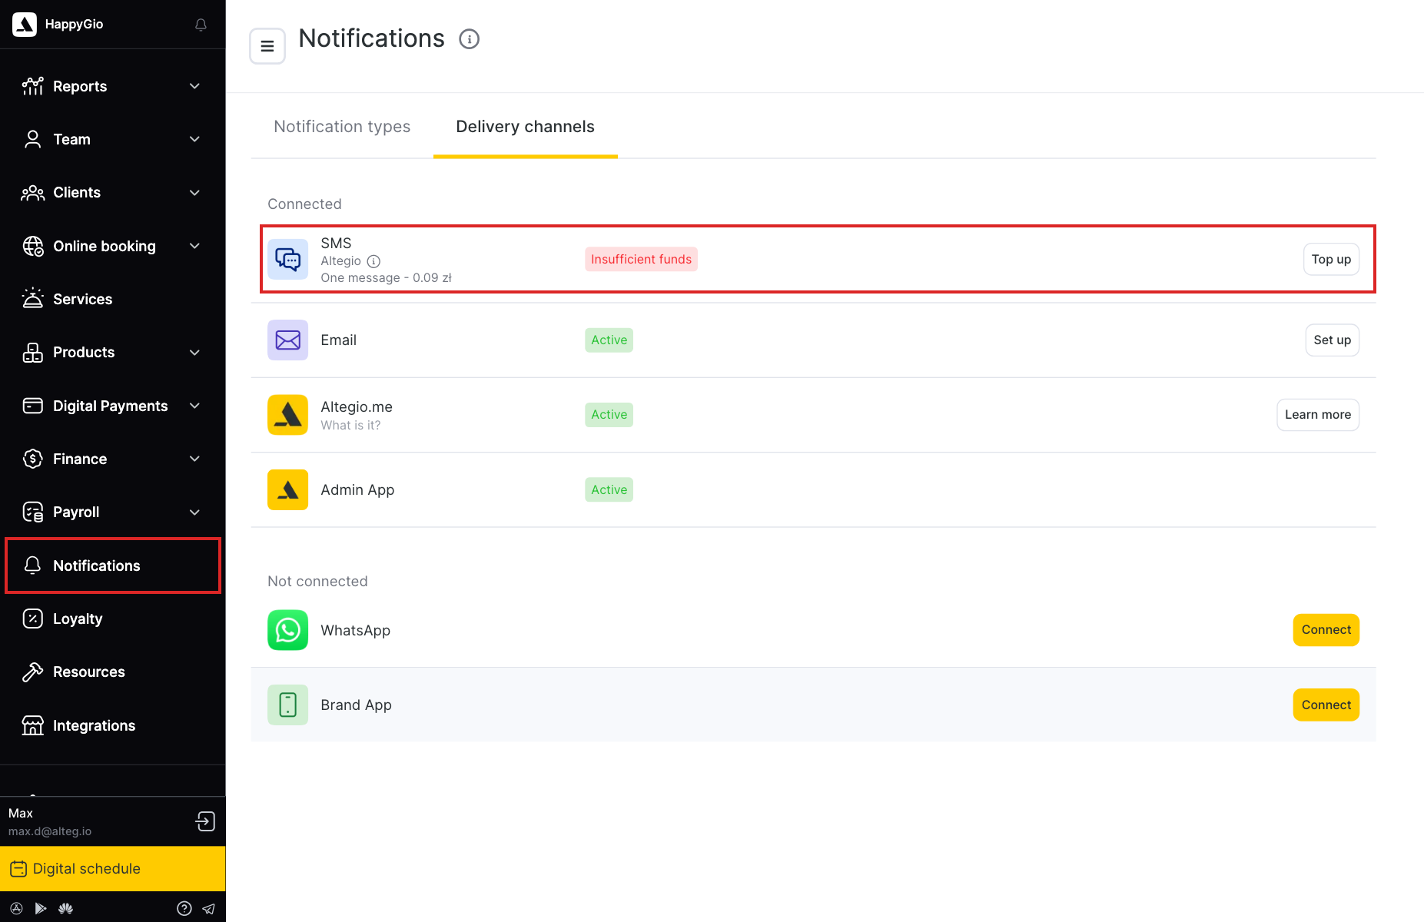Viewport: 1424px width, 922px height.
Task: Click the Google Play store icon
Action: point(41,908)
